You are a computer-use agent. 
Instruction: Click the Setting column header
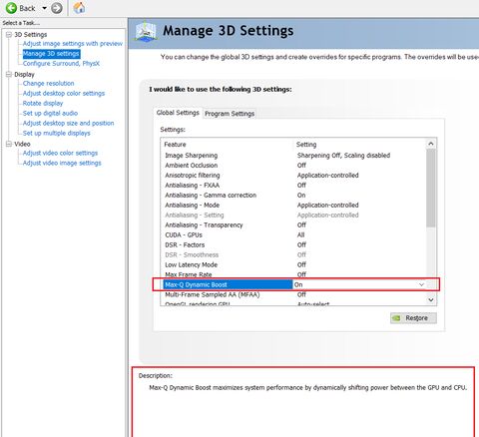359,145
